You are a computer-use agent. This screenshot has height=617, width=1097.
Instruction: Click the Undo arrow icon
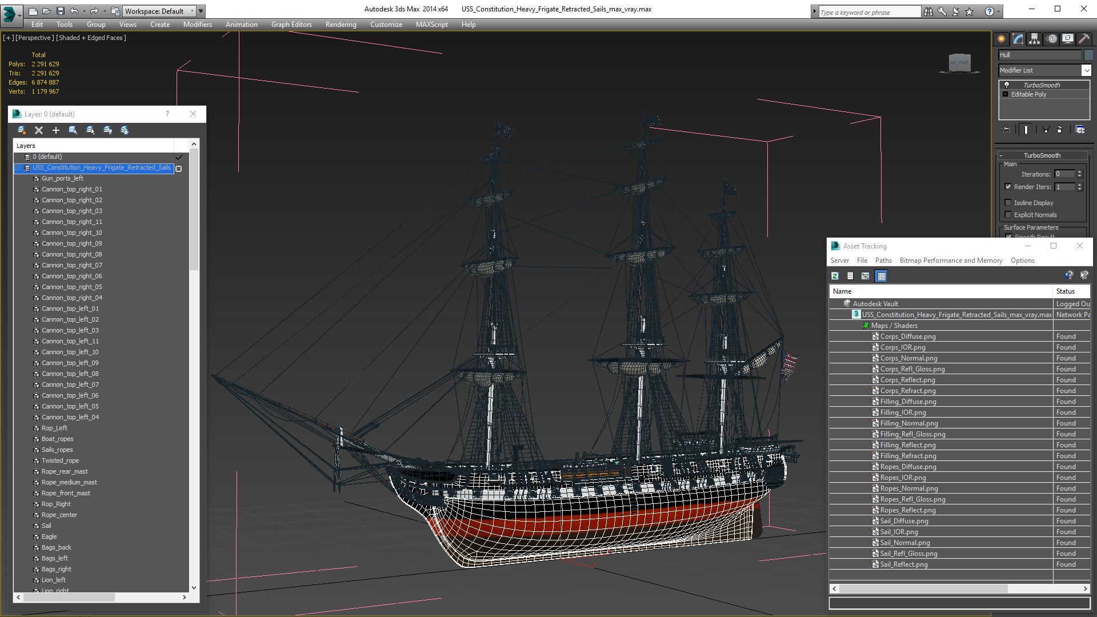(x=74, y=11)
